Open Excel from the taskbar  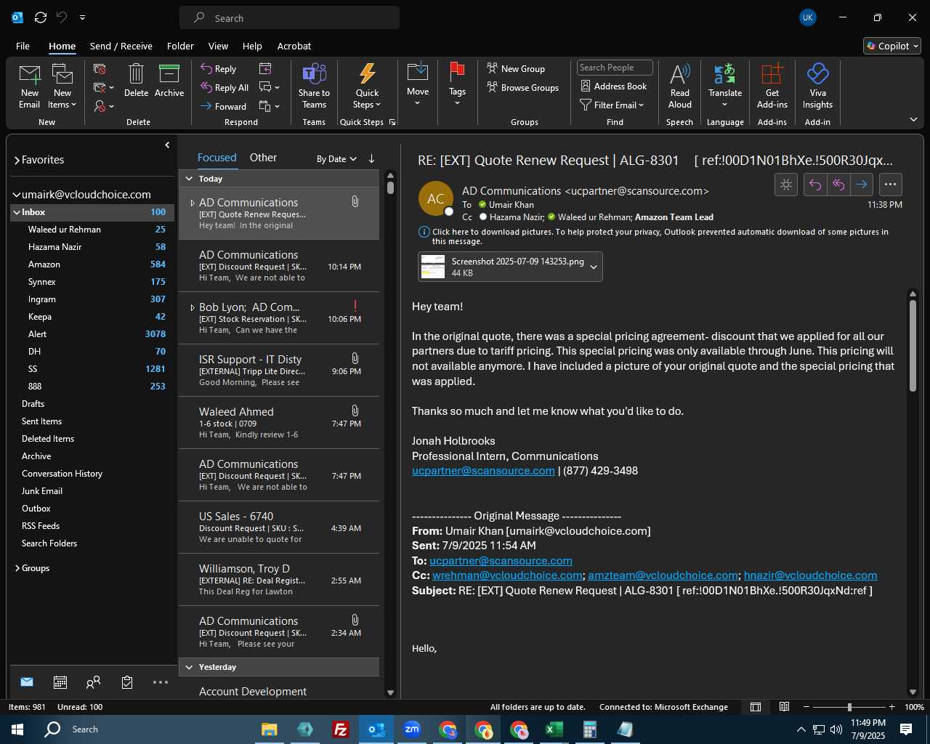[x=554, y=729]
